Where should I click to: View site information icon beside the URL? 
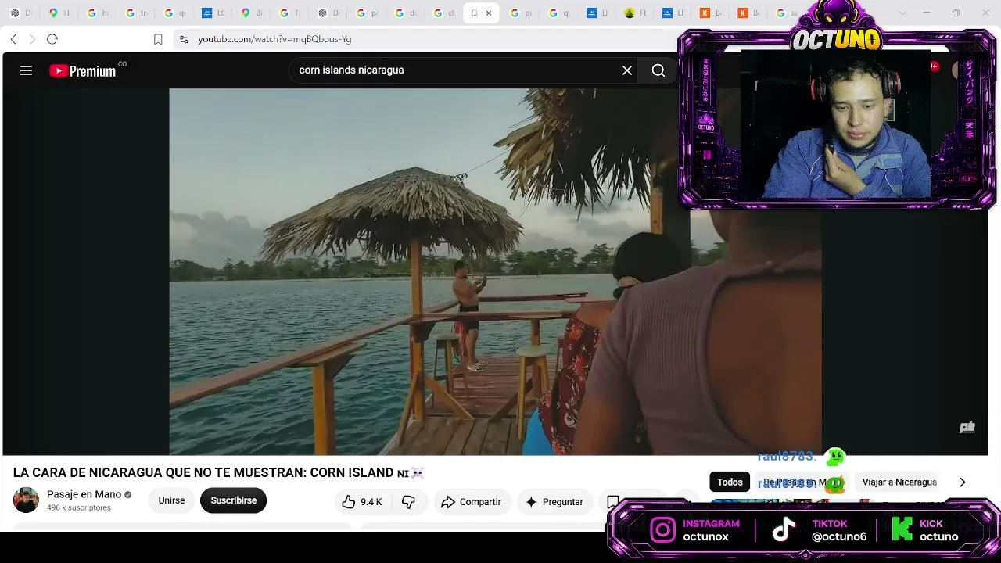[184, 39]
